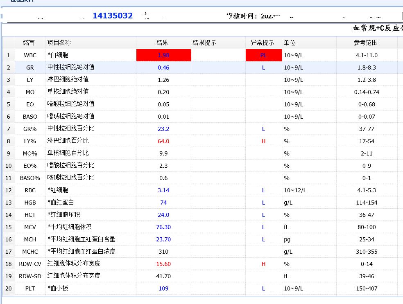This screenshot has height=304, width=403.
Task: Select the highlighted red WBC result 1.98
Action: [163, 55]
